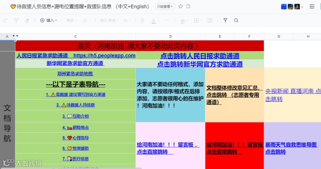Image resolution: width=321 pixels, height=169 pixels.
Task: Click the collaborator count badge 3
Action: point(297,6)
